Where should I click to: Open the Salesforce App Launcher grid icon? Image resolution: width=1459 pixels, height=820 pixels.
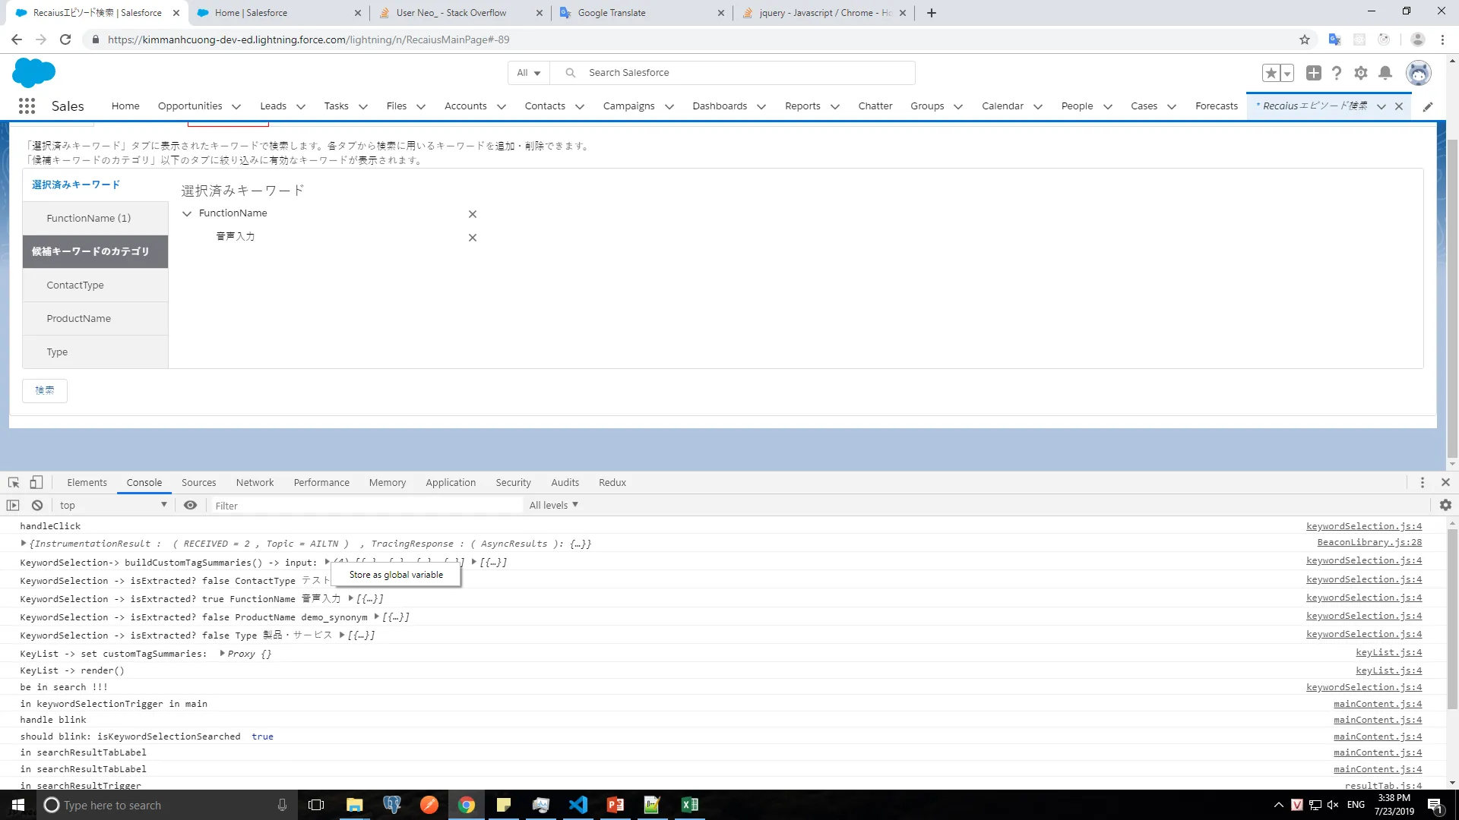coord(27,106)
